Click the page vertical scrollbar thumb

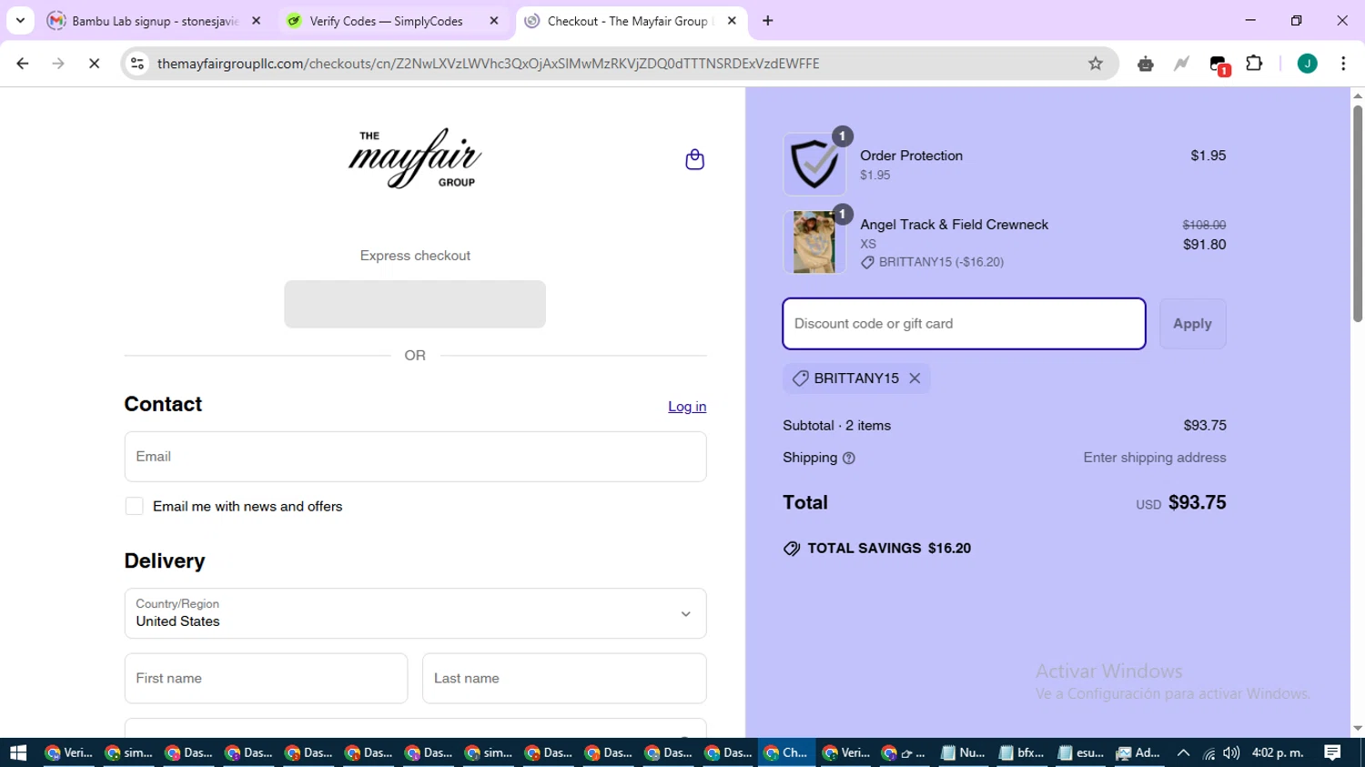click(x=1357, y=213)
